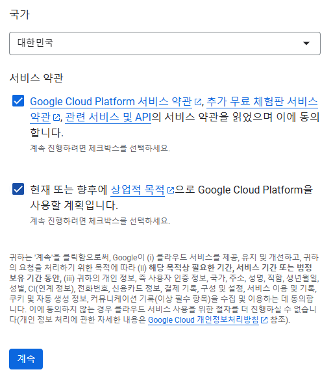333x374 pixels.
Task: Open the Google Cloud Platform 서비스 약관 link
Action: click(x=111, y=101)
